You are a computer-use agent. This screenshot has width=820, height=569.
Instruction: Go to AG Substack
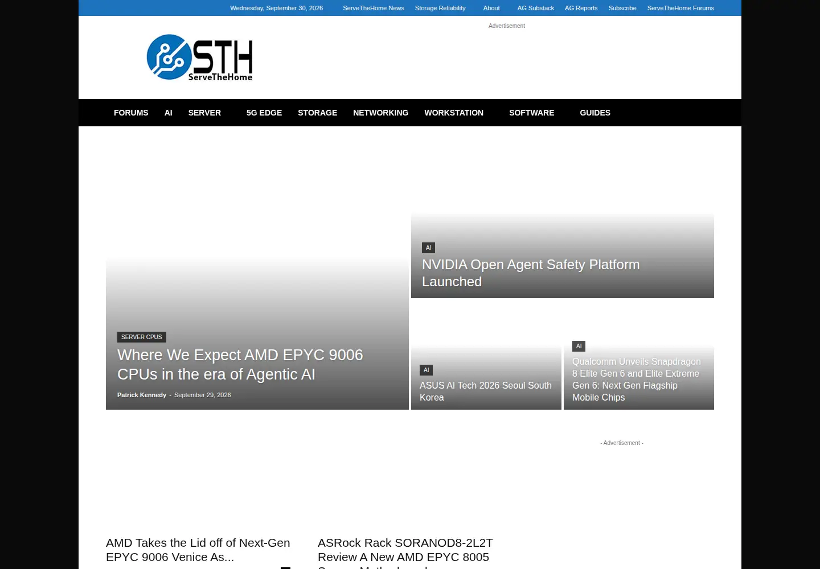click(536, 8)
